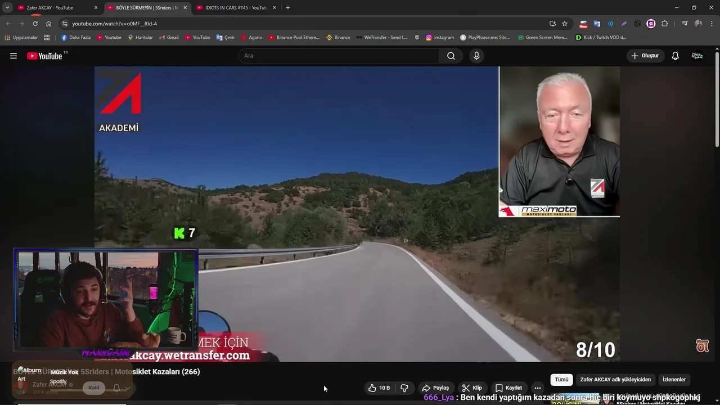
Task: Open Haritalar maps bookmark
Action: [140, 38]
